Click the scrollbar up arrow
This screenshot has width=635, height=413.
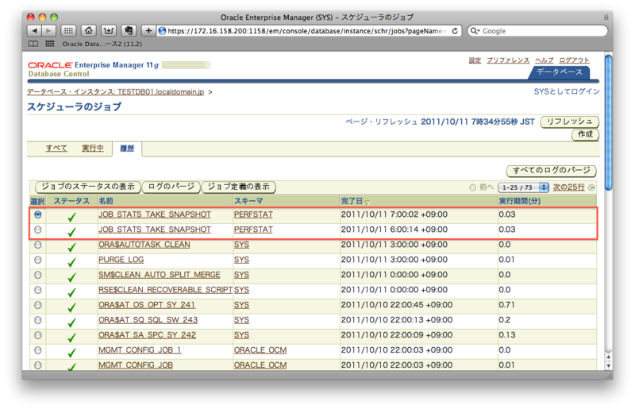608,357
